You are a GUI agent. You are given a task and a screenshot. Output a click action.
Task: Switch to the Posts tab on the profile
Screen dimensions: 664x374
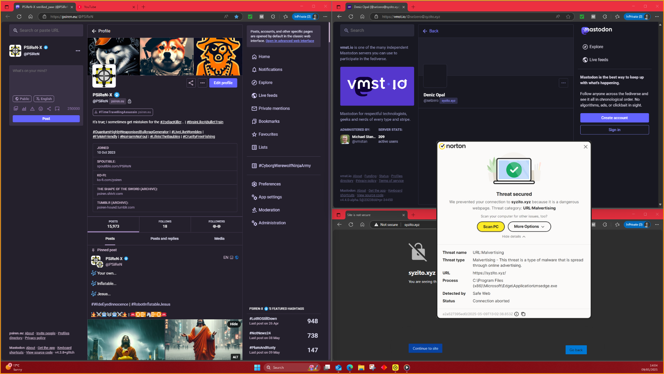coord(110,239)
